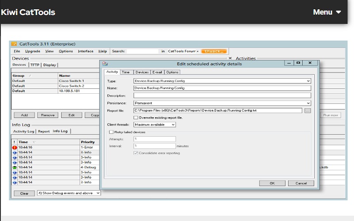Close the Devices panel with the X

230,58
